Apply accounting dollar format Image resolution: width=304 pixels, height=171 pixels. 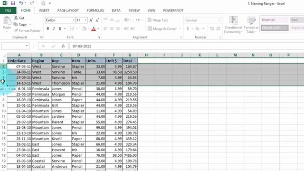pos(188,28)
